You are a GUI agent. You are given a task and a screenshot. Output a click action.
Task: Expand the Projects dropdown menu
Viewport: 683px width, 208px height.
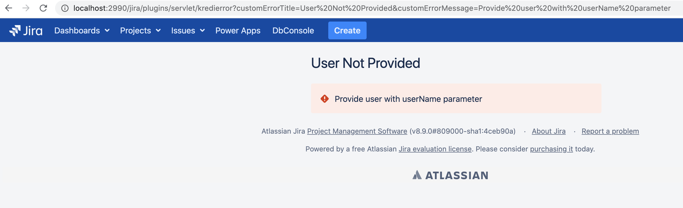(x=140, y=30)
